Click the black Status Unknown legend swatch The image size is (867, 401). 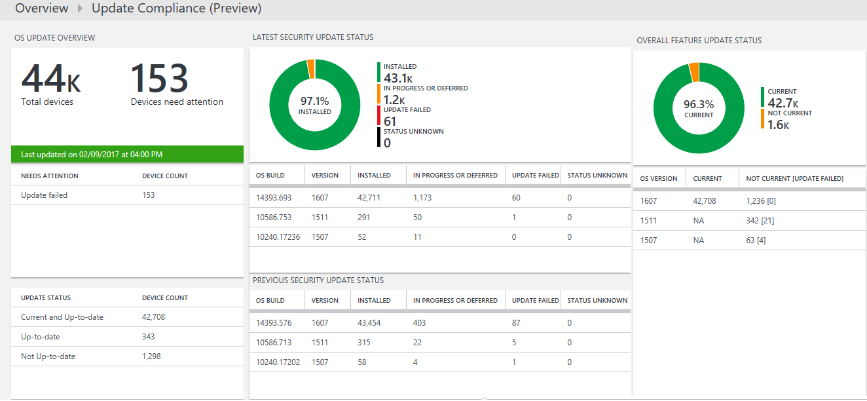tap(378, 137)
